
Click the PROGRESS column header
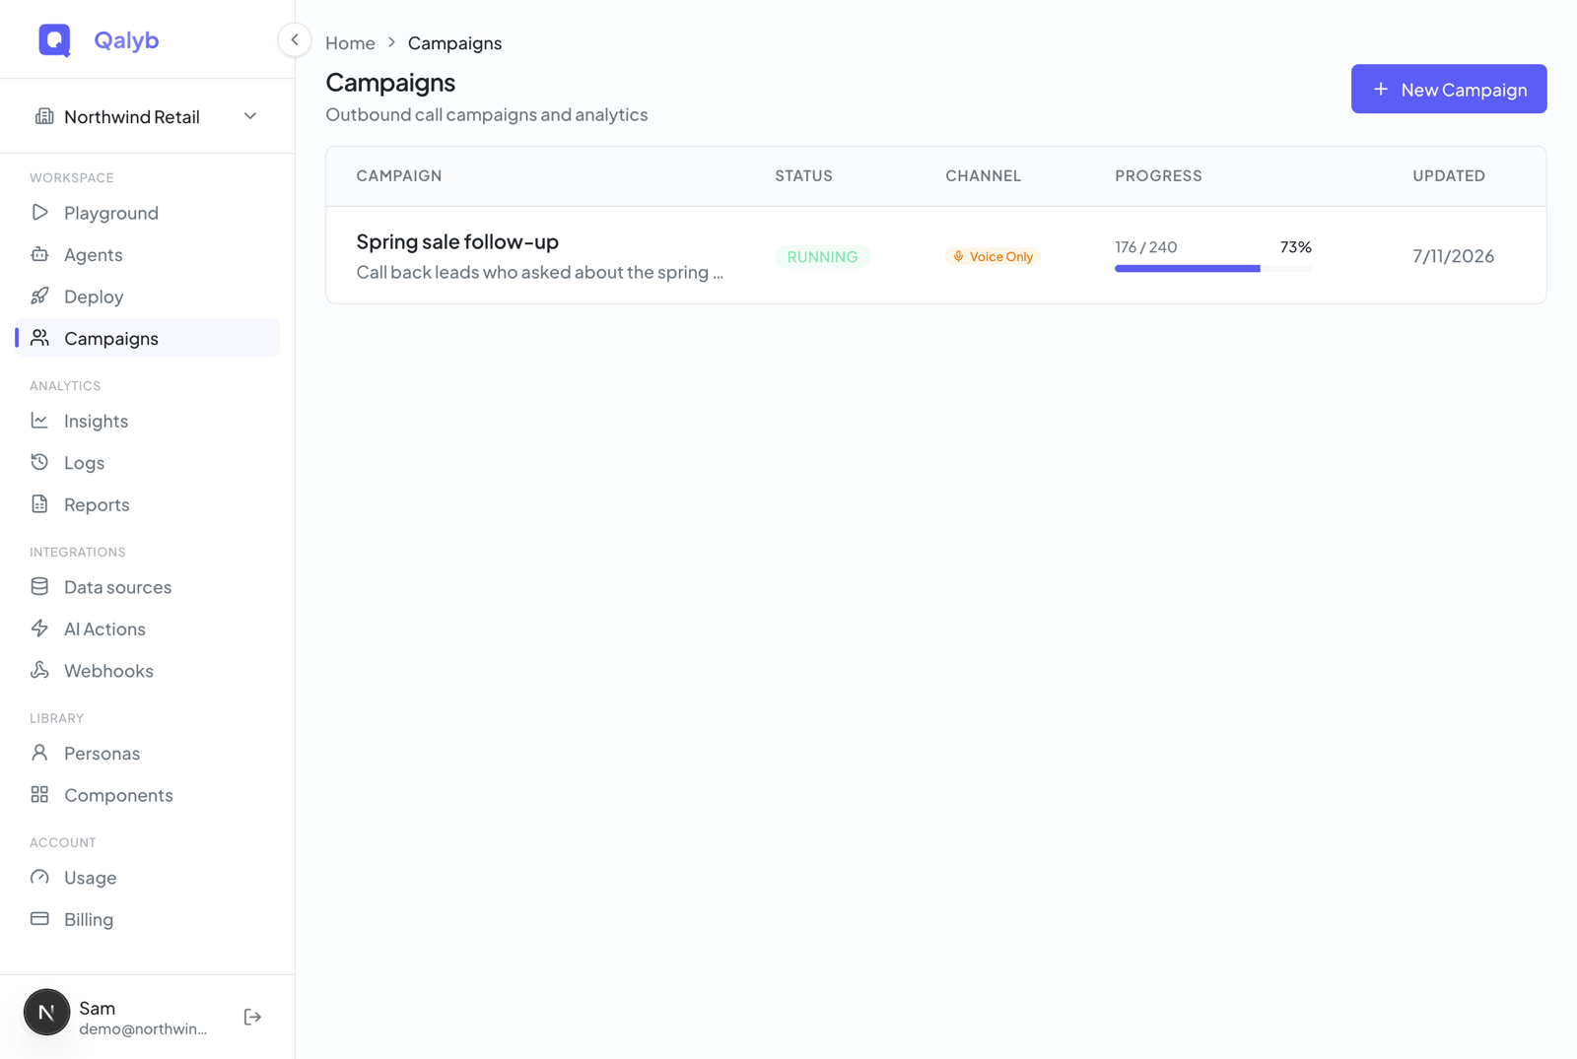(1158, 175)
